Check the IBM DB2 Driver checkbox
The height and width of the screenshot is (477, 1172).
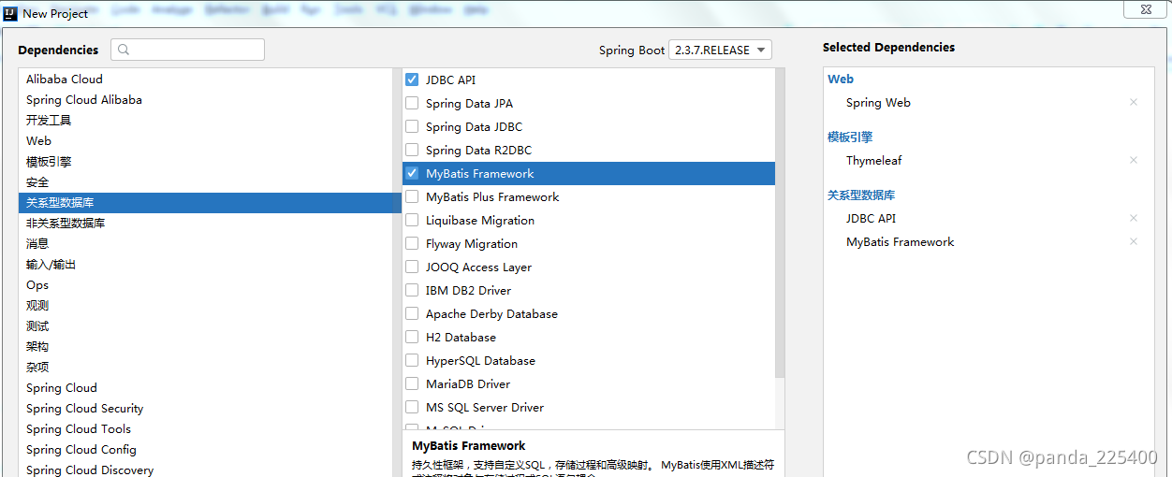412,291
